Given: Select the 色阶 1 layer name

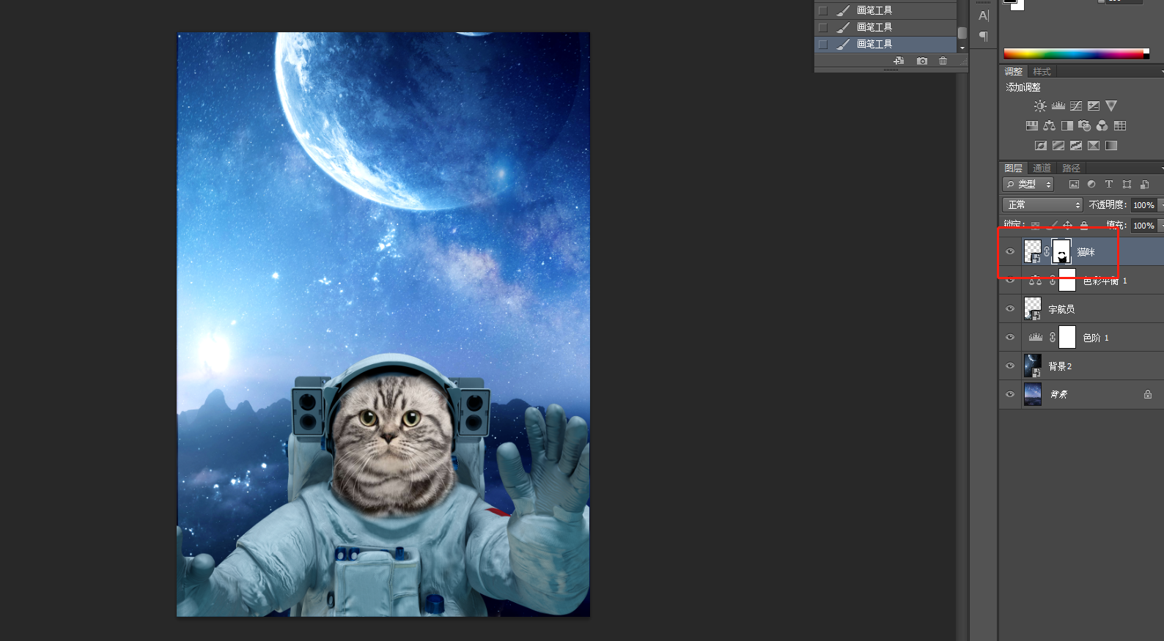Looking at the screenshot, I should point(1096,338).
